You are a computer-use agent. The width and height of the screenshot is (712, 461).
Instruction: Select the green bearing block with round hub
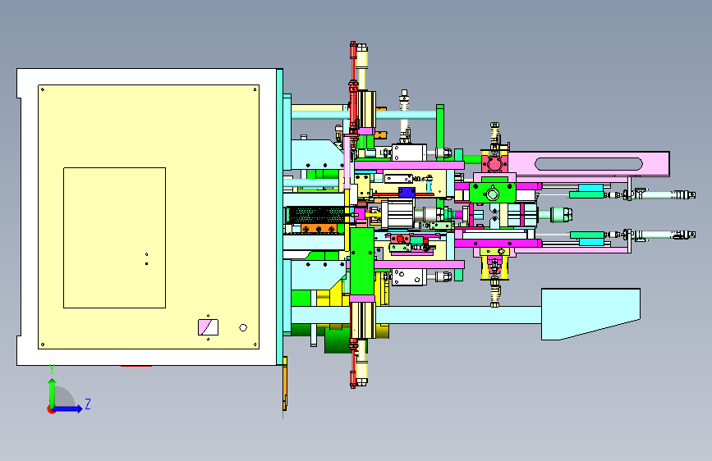point(492,193)
